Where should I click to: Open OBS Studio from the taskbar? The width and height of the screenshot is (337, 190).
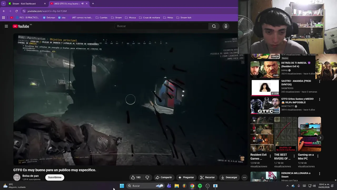(x=207, y=186)
